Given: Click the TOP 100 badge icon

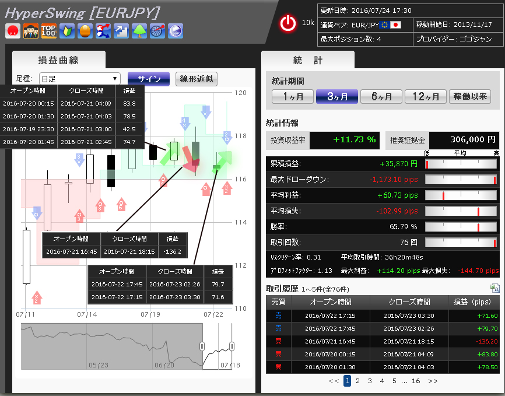Looking at the screenshot, I should [49, 31].
